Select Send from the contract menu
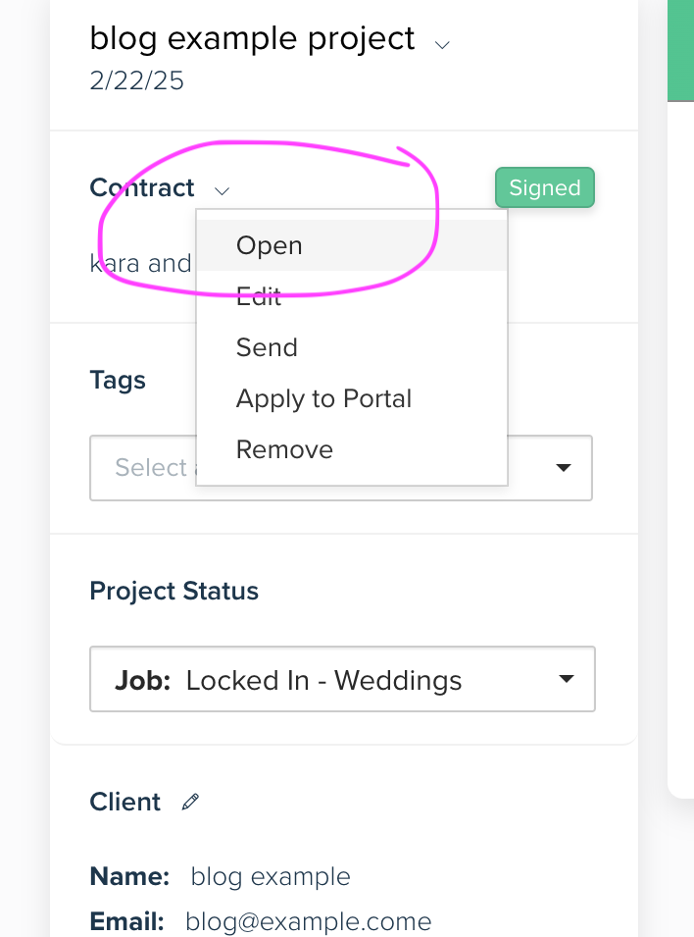Viewport: 694px width, 937px height. click(352, 347)
